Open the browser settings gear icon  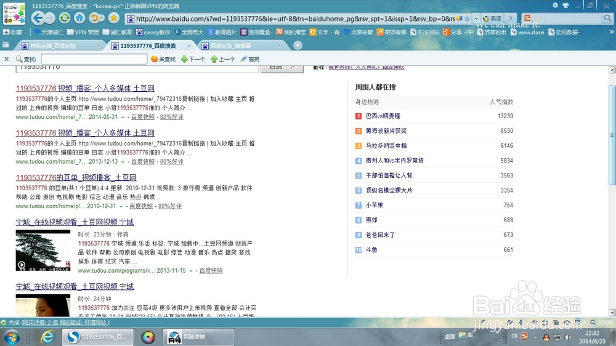(x=555, y=6)
